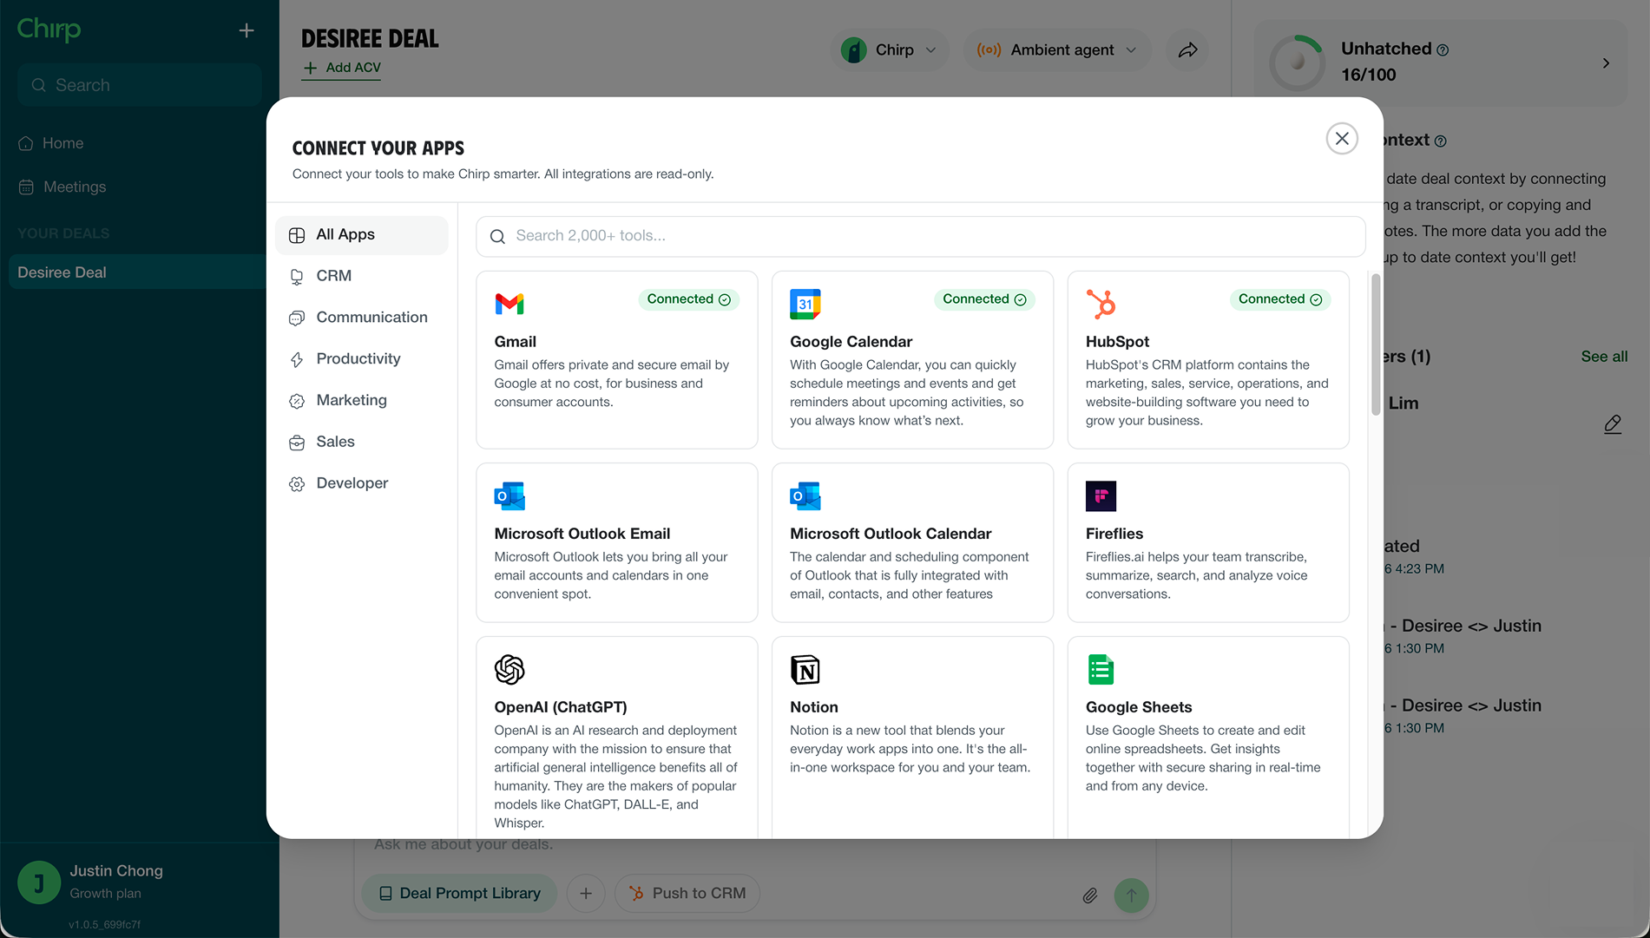Viewport: 1650px width, 938px height.
Task: Expand the Ambient agent dropdown
Action: point(1056,49)
